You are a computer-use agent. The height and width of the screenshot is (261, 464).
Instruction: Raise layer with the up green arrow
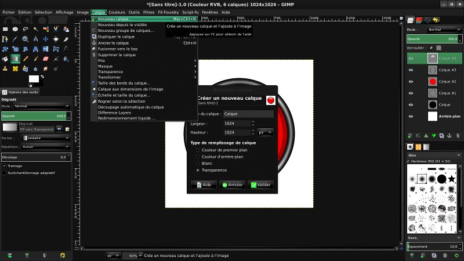pyautogui.click(x=426, y=136)
